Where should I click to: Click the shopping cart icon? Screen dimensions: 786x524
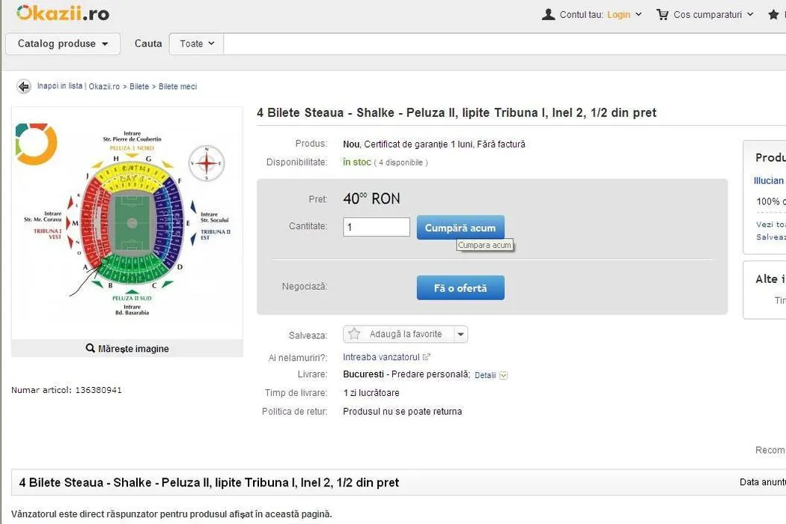(662, 14)
